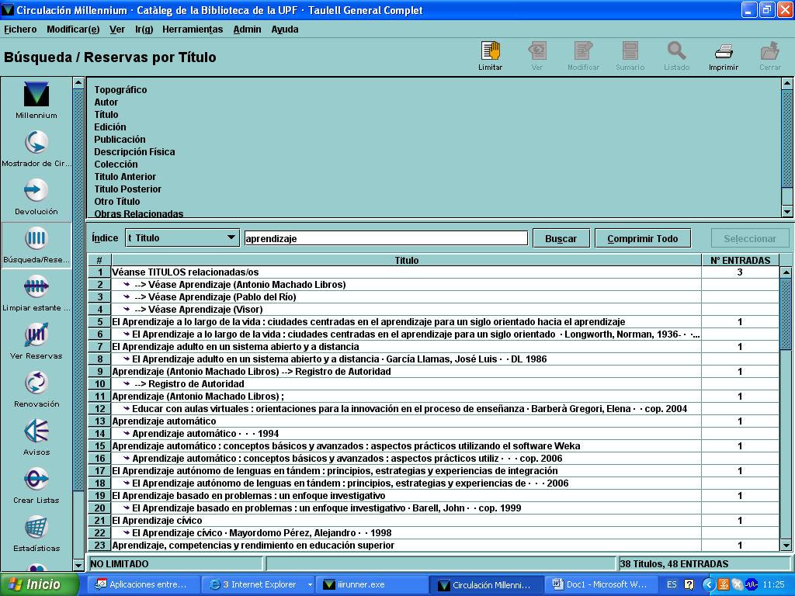Click the search field containing aprendizaje

[386, 238]
